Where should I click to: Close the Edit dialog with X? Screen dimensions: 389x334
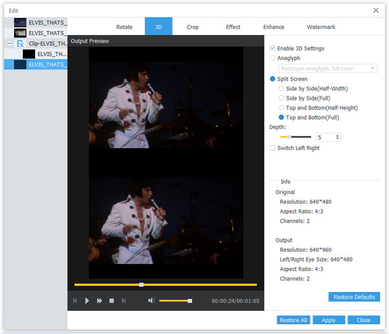(x=376, y=10)
